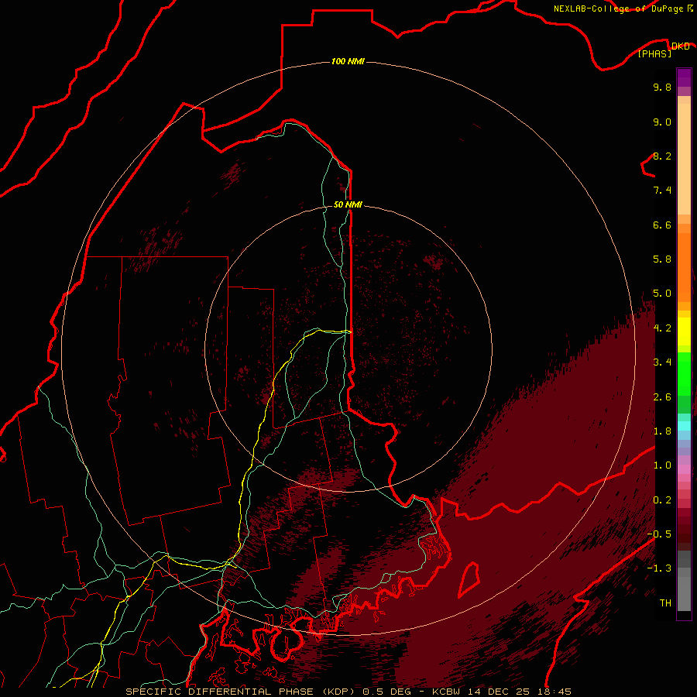
Task: Click the 3.4 scale value
Action: click(662, 362)
